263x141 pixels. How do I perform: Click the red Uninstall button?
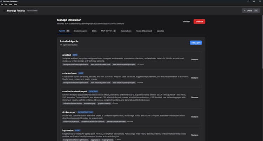(199, 21)
